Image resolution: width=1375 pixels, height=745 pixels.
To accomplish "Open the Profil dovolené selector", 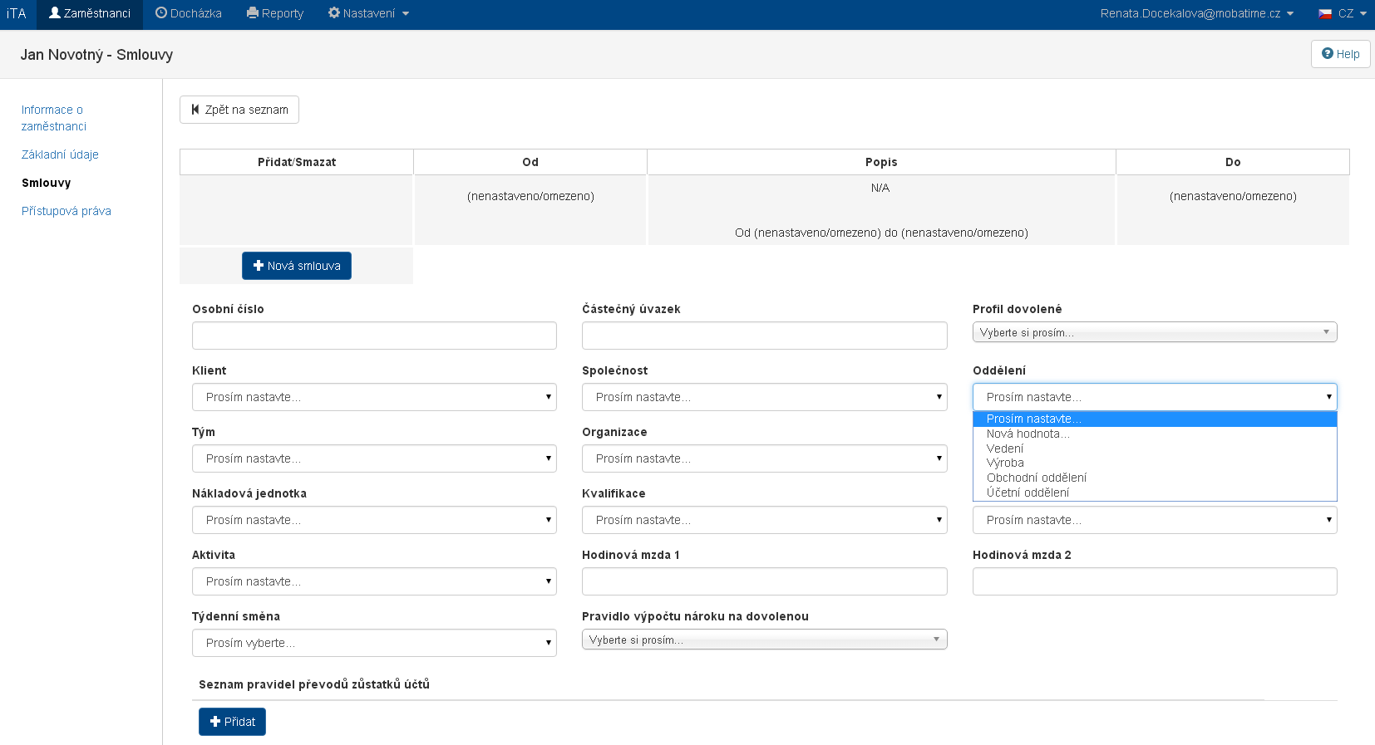I will [x=1154, y=332].
